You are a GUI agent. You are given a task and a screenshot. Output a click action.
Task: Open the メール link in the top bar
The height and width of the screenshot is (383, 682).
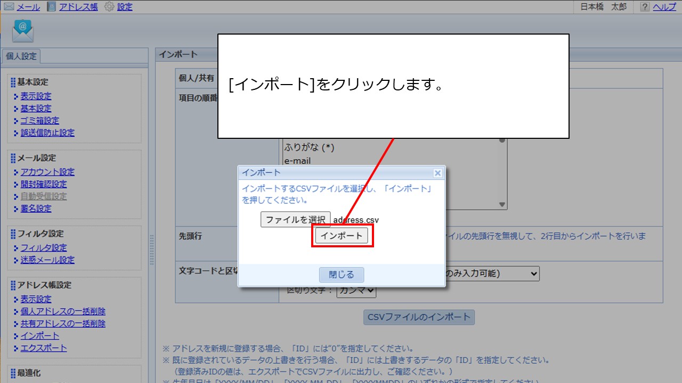(28, 7)
